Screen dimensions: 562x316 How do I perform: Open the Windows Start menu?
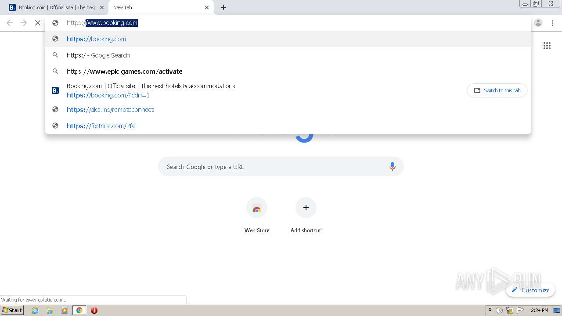[12, 310]
